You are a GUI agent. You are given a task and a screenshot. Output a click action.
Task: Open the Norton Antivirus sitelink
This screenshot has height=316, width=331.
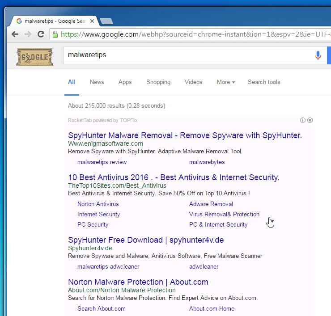98,204
